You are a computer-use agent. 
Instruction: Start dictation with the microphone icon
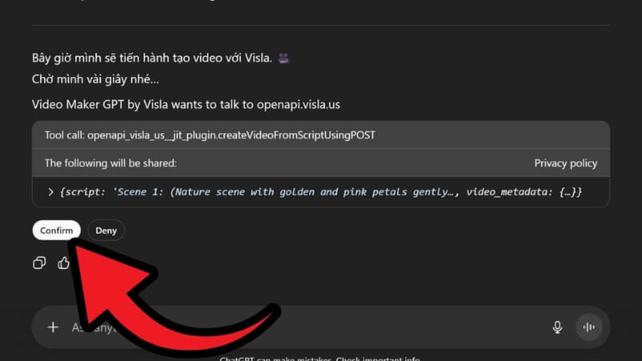[557, 327]
